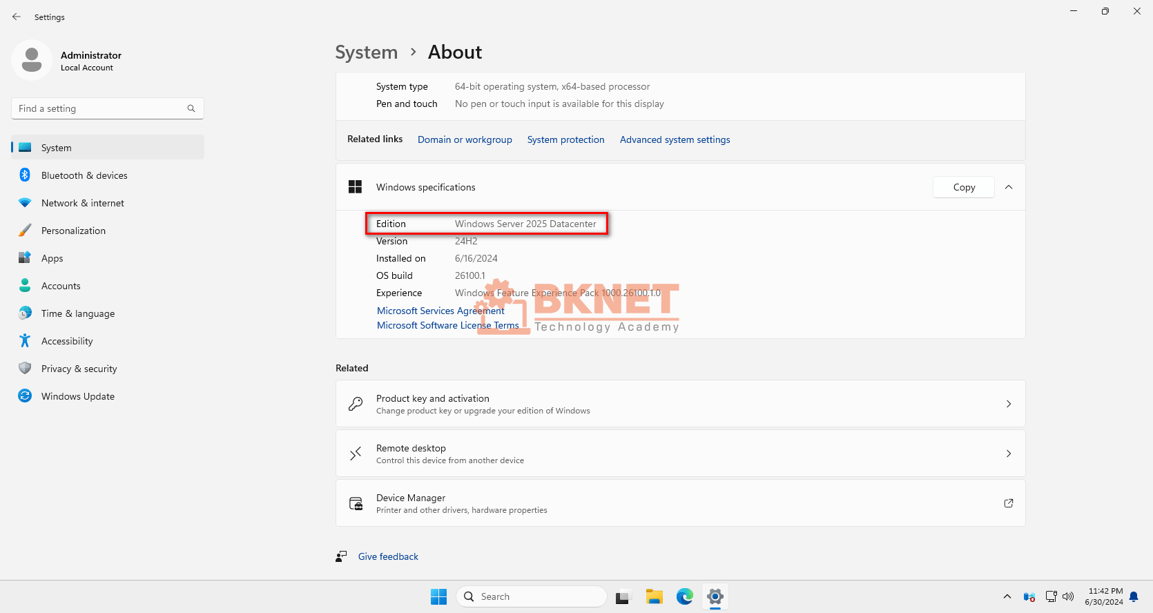Open Microsoft Services Agreement link
The height and width of the screenshot is (613, 1153).
click(x=440, y=311)
